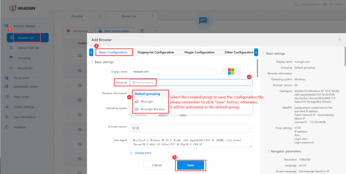The height and width of the screenshot is (174, 346).
Task: Click the Cancel button
Action: [157, 165]
